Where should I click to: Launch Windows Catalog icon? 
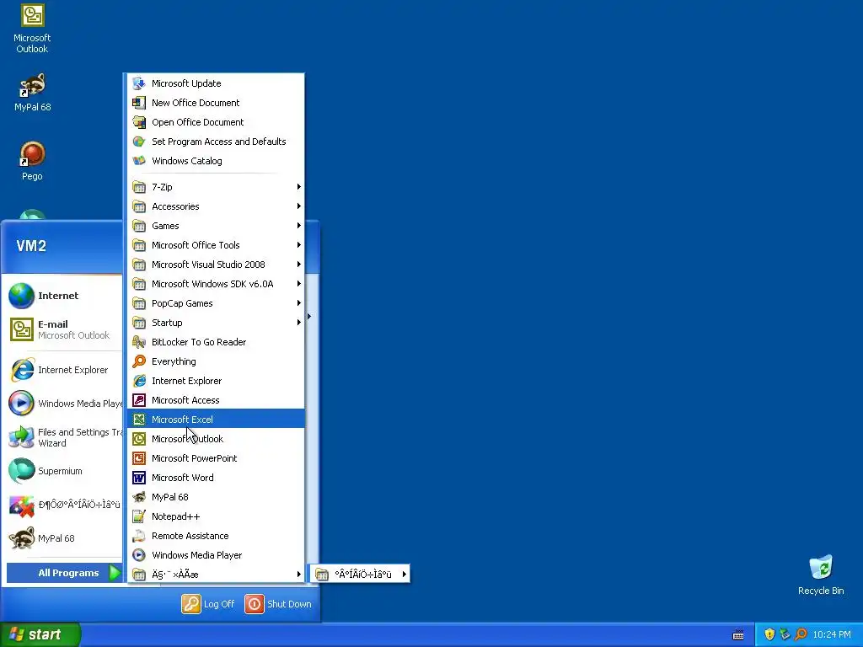tap(139, 161)
